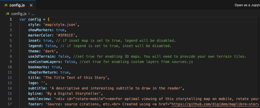Click config.js in the breadcrumb bar

coord(19,14)
